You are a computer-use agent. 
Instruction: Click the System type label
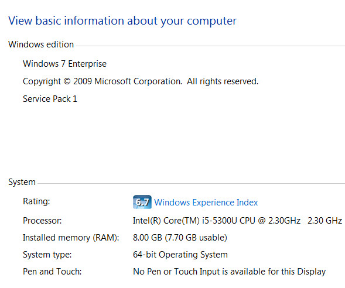pyautogui.click(x=47, y=255)
